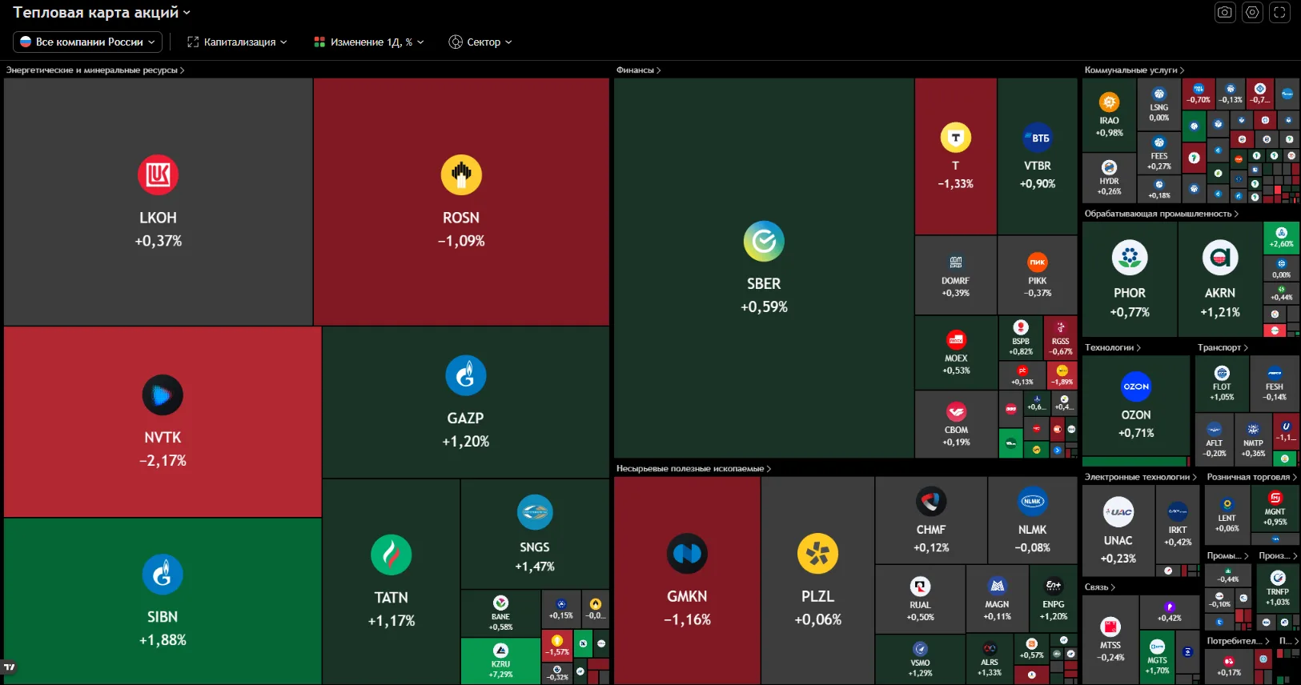Open 'Изменение 1Д, %' color-by dropdown

[x=369, y=42]
